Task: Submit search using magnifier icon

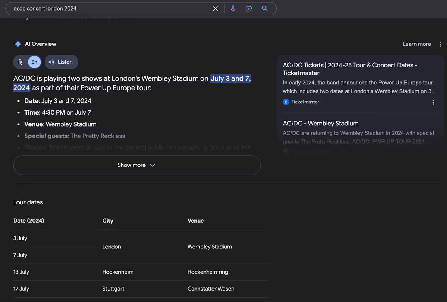Action: [265, 9]
